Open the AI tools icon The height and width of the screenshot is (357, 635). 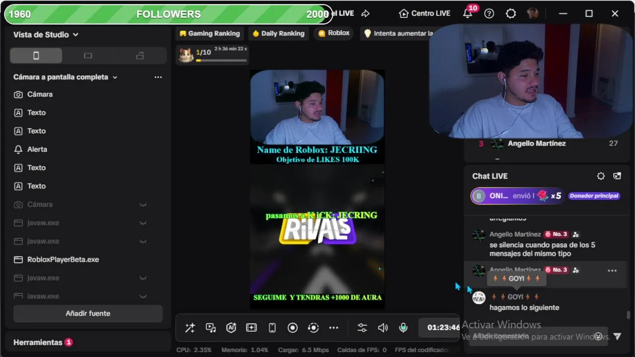tap(231, 328)
